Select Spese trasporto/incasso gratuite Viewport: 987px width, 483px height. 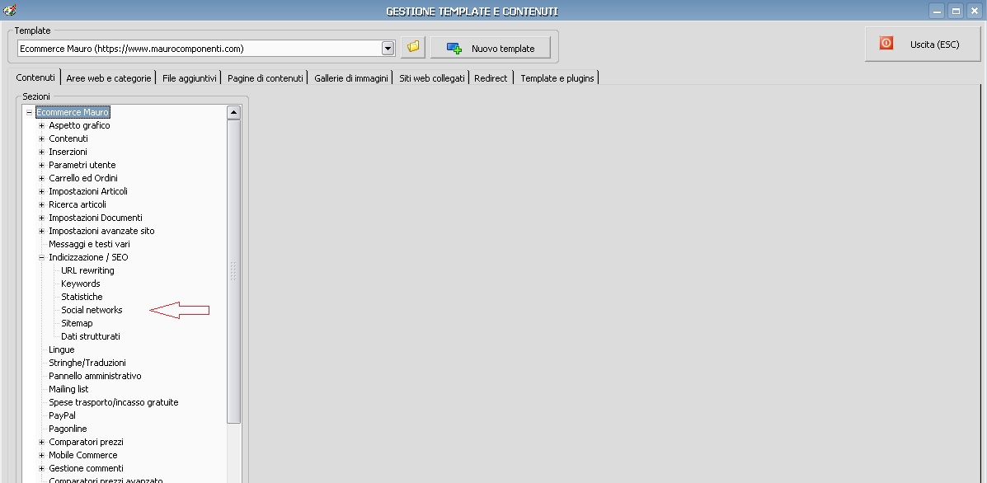(x=113, y=402)
